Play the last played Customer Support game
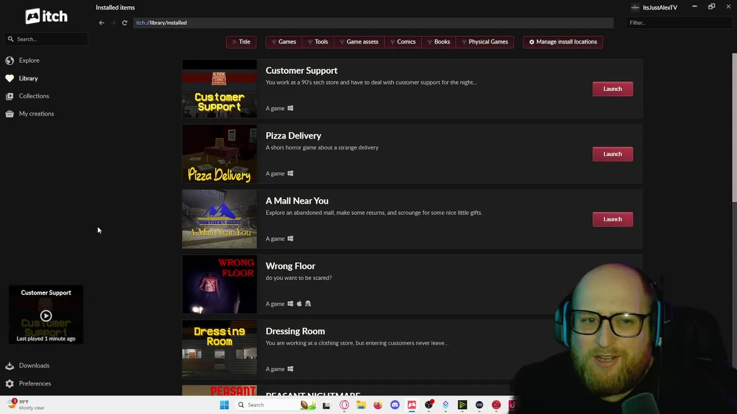Image resolution: width=737 pixels, height=414 pixels. click(46, 316)
